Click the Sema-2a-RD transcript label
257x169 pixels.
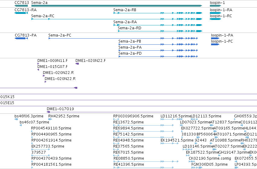click(x=130, y=28)
